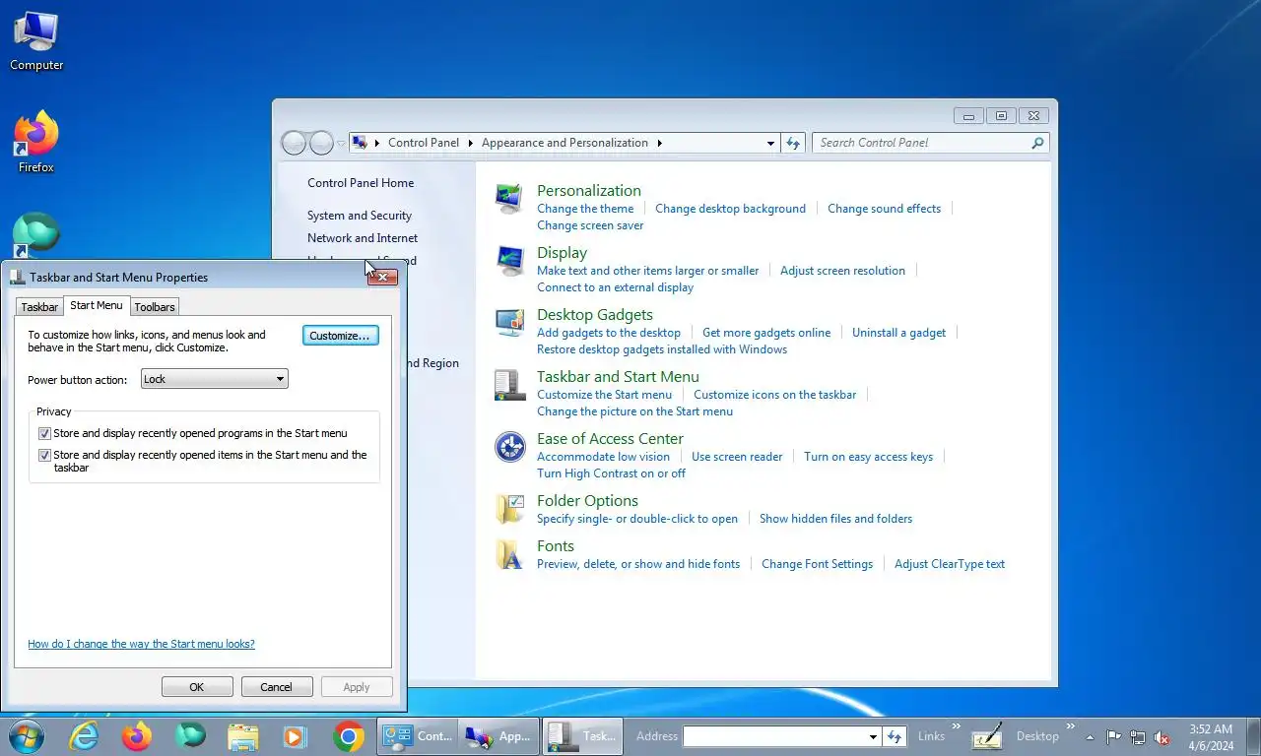Open Customize icons on the taskbar link
The width and height of the screenshot is (1261, 756).
(x=775, y=395)
